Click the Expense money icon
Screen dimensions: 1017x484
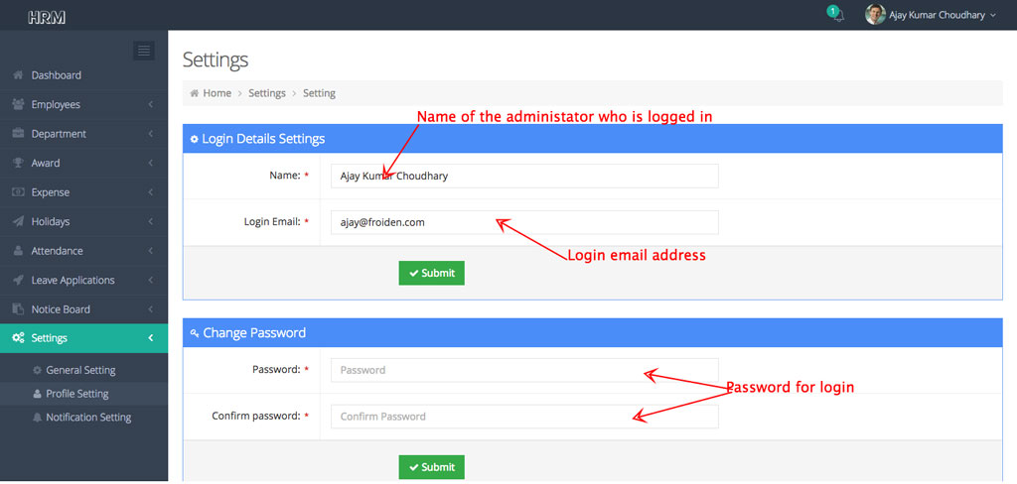point(18,192)
